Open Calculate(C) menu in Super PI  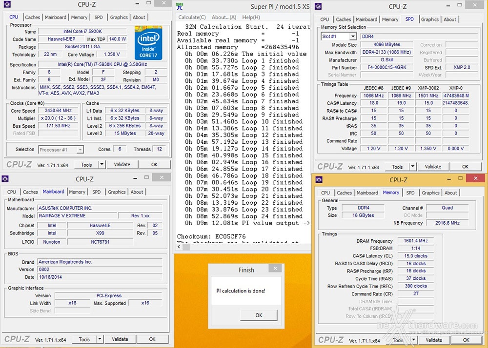(x=192, y=18)
